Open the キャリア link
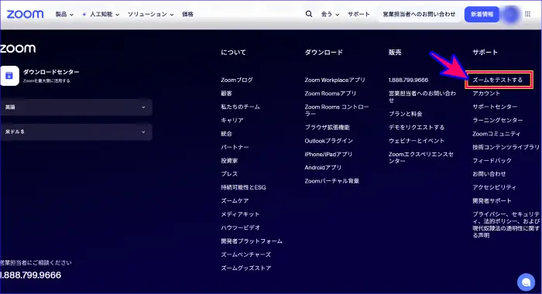This screenshot has height=294, width=542. tap(232, 120)
